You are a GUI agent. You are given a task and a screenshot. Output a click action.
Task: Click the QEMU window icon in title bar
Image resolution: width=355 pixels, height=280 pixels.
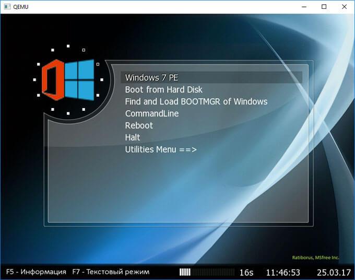[x=7, y=7]
